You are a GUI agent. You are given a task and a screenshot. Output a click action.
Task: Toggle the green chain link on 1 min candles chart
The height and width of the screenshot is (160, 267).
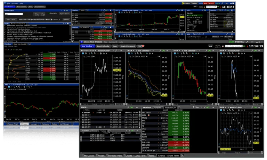pyautogui.click(x=163, y=50)
